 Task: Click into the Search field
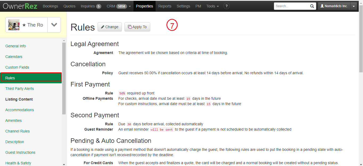[x=292, y=6]
